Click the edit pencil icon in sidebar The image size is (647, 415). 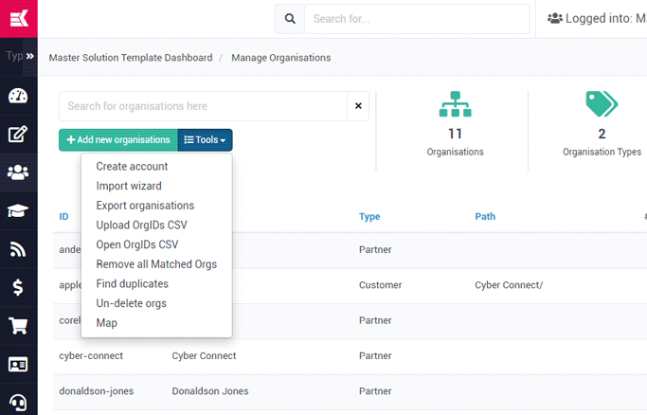18,134
